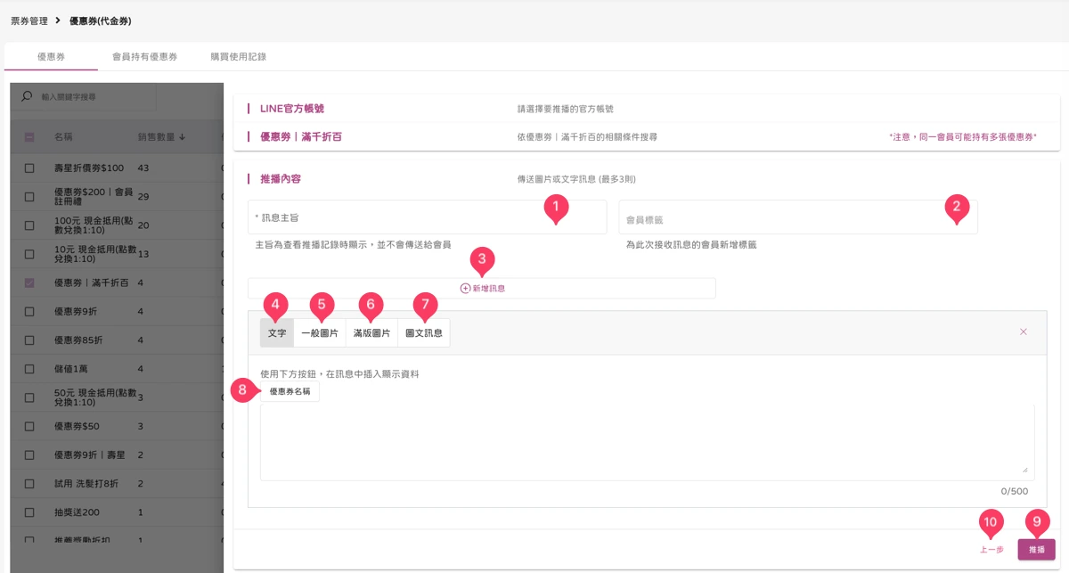Click the keyword search field
Screen dimensions: 1069x573
pyautogui.click(x=85, y=96)
